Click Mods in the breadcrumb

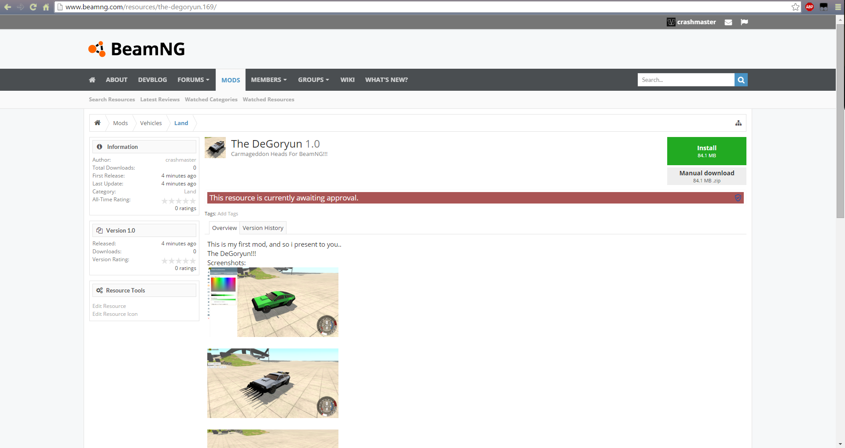(x=120, y=123)
